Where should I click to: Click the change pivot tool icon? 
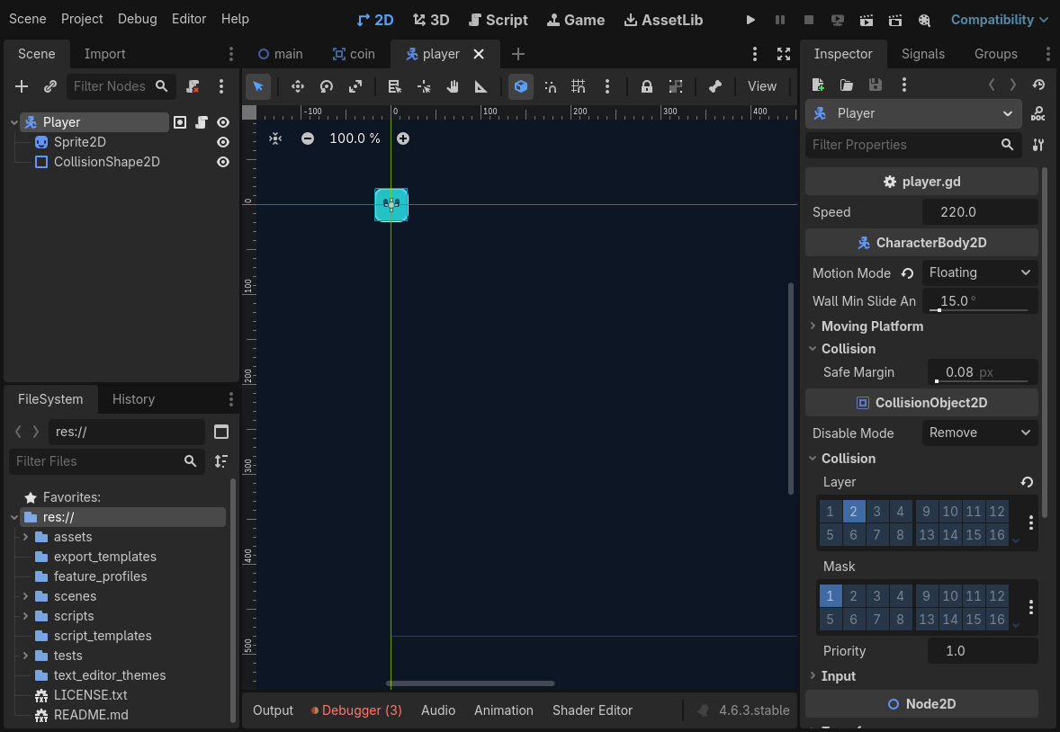[x=424, y=86]
